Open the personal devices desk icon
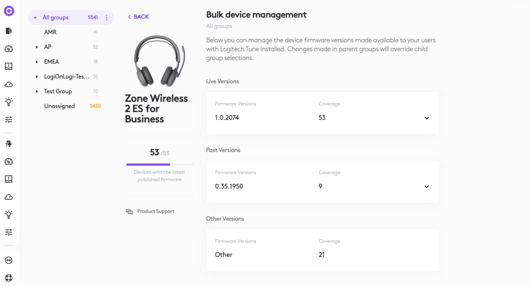Viewport: 531px width, 286px height. coord(9,144)
